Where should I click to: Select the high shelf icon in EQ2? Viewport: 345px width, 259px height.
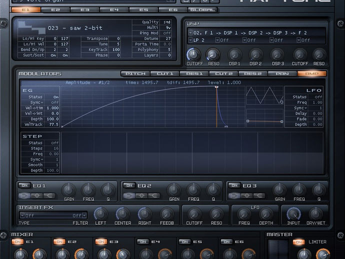(154, 195)
